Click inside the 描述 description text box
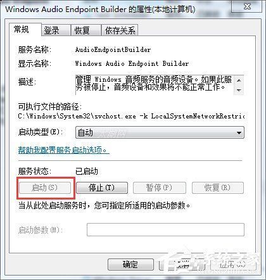Screen dimensions: 266x280 155,85
